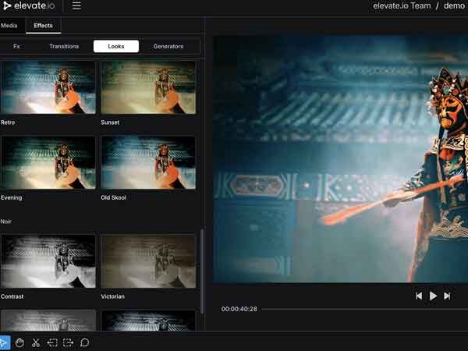468x351 pixels.
Task: Select the Looks sub-tab
Action: click(116, 46)
